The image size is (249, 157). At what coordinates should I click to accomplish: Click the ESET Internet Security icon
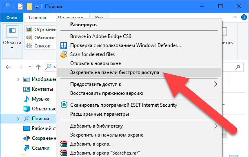(64, 105)
